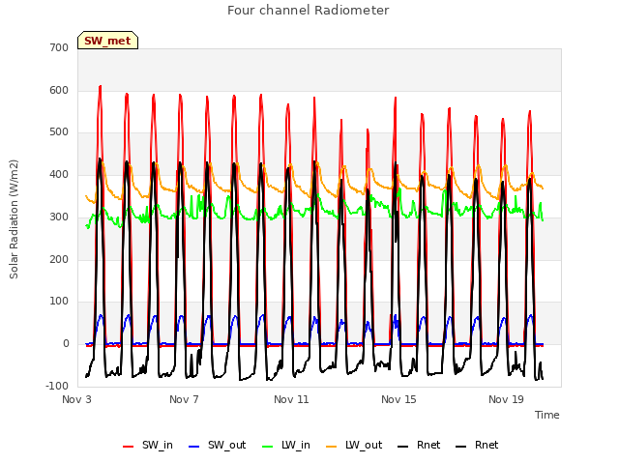Click the 600 y-axis tick label
619x464 pixels.
(x=59, y=90)
